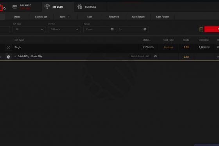Switch to the Open bets tab

(x=17, y=17)
